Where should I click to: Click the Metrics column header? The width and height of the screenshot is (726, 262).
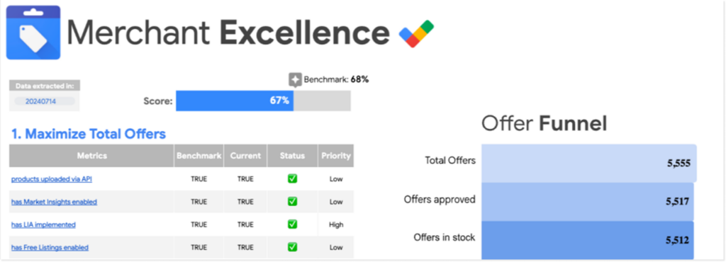[91, 156]
